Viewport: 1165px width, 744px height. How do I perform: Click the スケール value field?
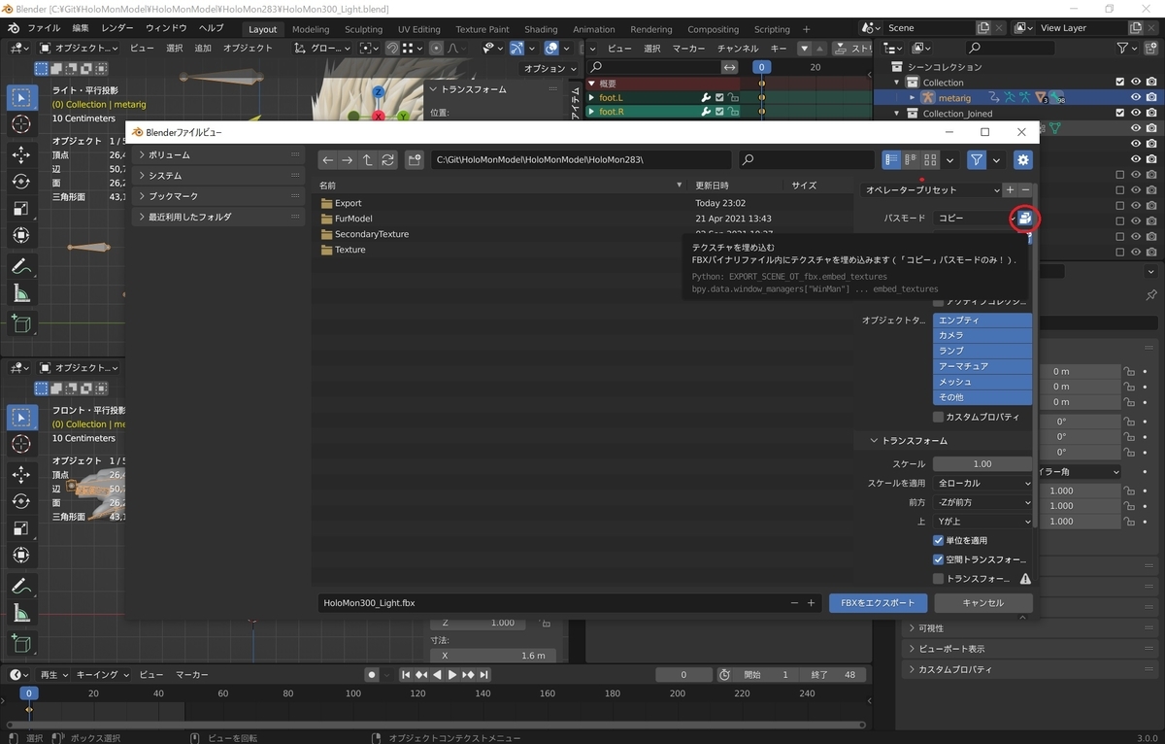click(982, 464)
